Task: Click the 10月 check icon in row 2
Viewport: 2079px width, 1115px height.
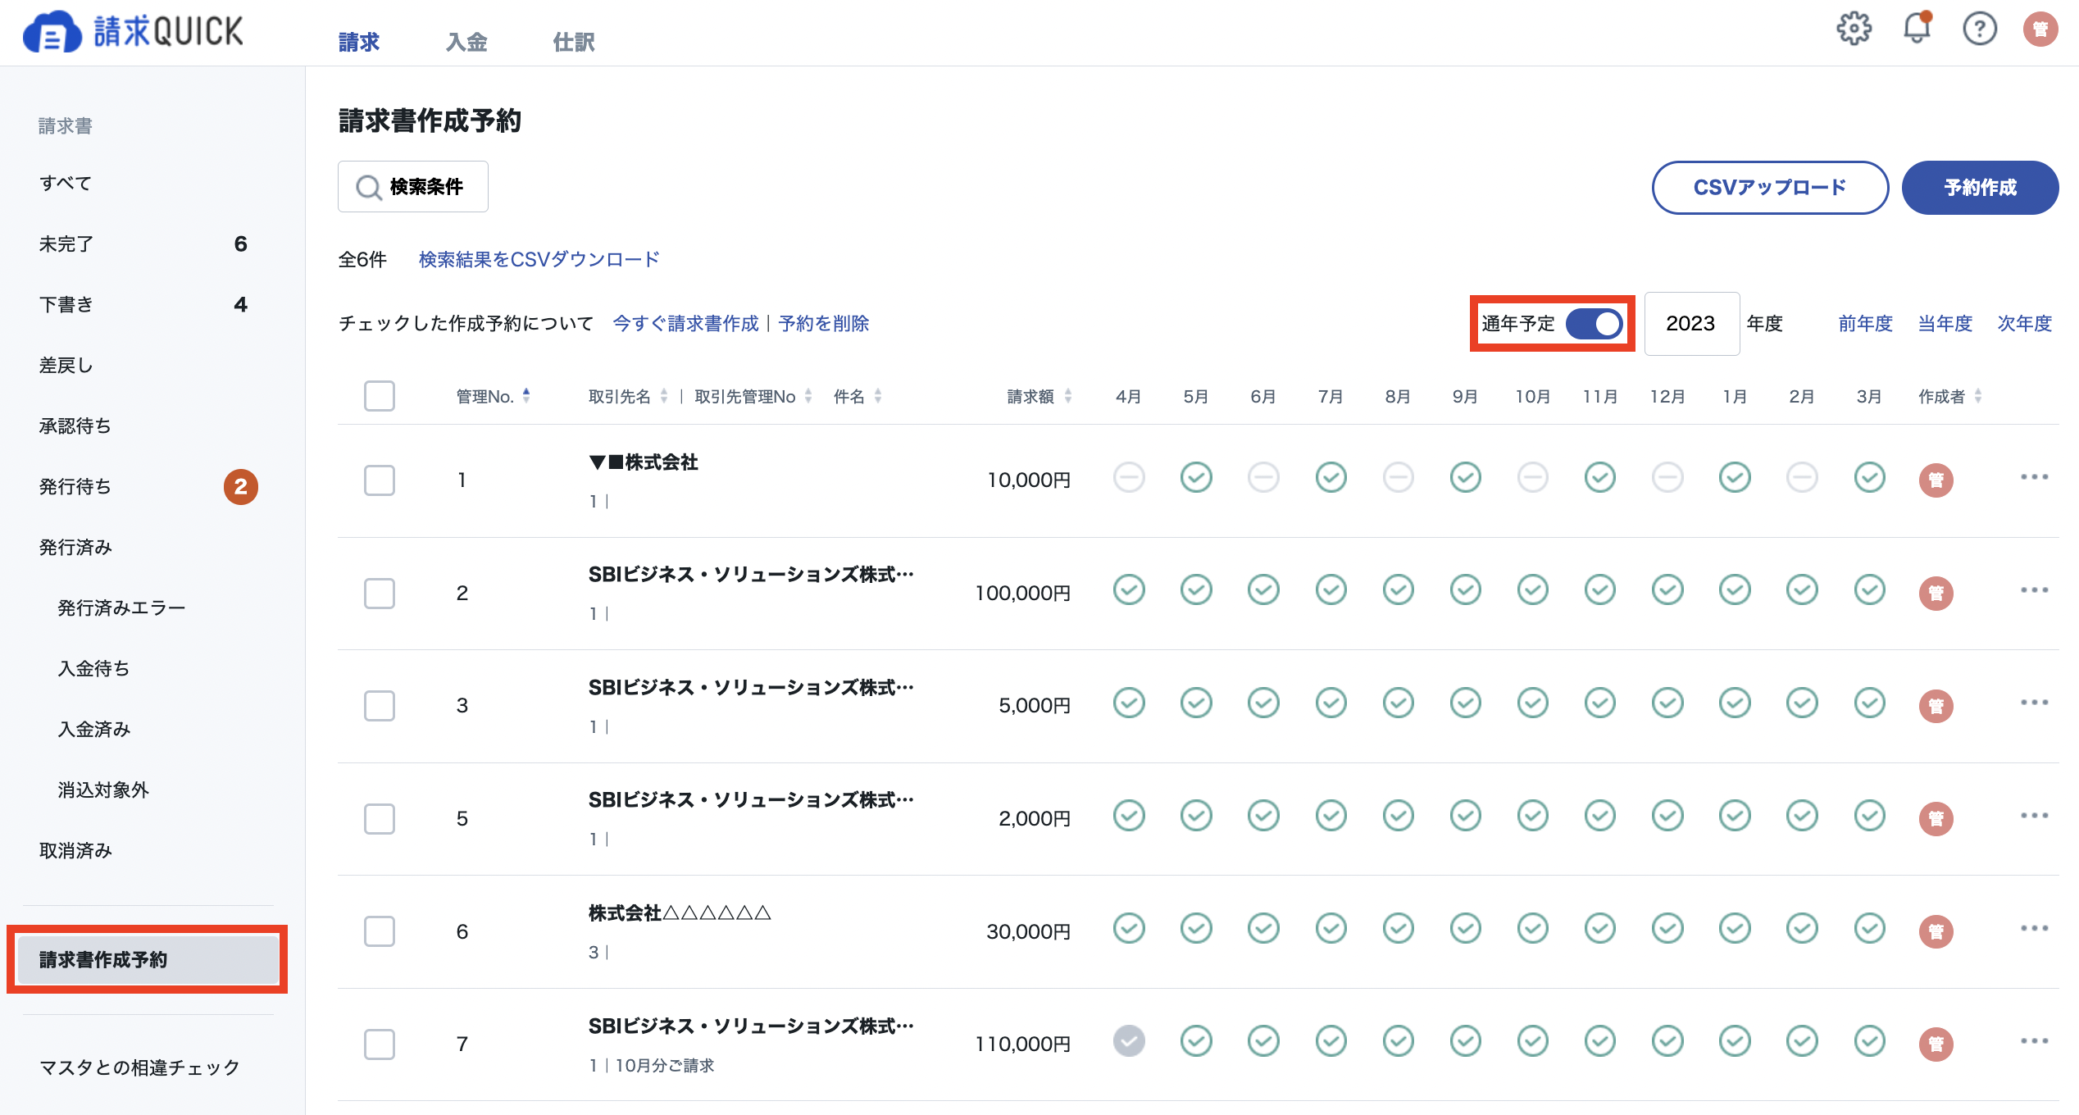Action: coord(1532,590)
